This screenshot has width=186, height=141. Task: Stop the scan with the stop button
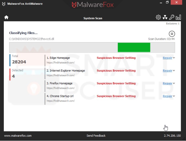click(172, 34)
